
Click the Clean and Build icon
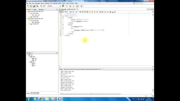(x=70, y=6)
